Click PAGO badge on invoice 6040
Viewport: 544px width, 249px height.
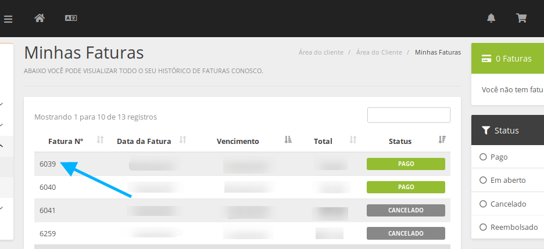pyautogui.click(x=406, y=187)
